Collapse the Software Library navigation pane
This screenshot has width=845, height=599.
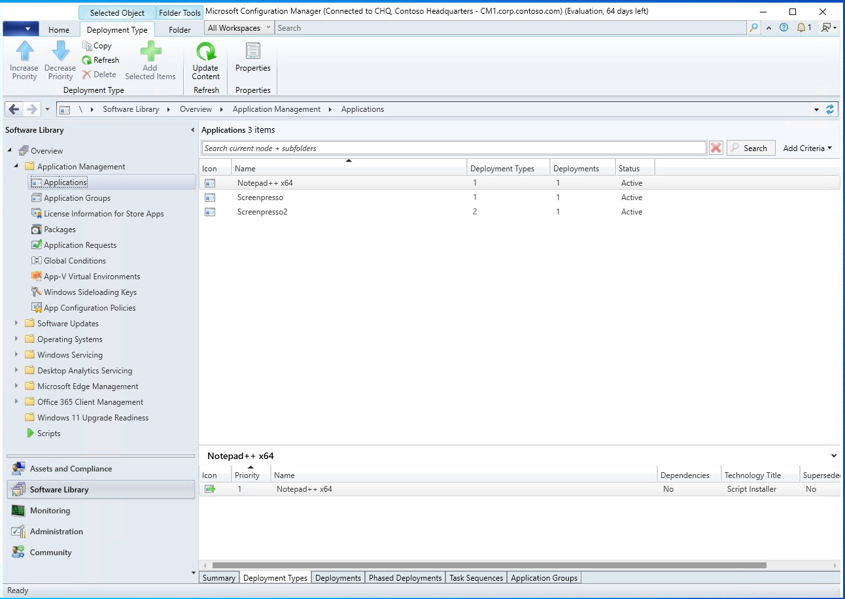pyautogui.click(x=192, y=130)
